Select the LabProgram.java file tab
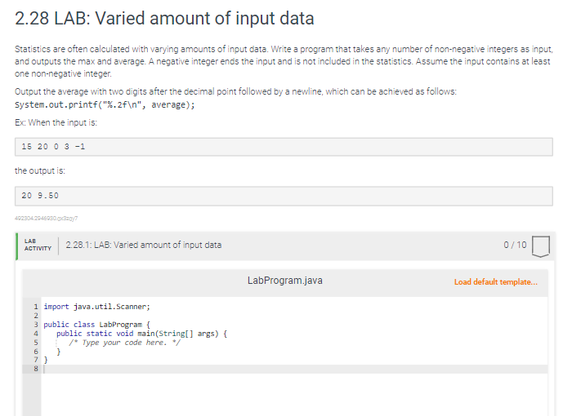 (284, 281)
